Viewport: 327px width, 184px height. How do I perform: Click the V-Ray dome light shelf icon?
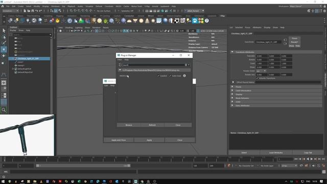(x=129, y=20)
